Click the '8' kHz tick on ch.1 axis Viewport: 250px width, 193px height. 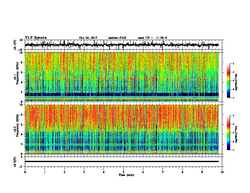22,62
